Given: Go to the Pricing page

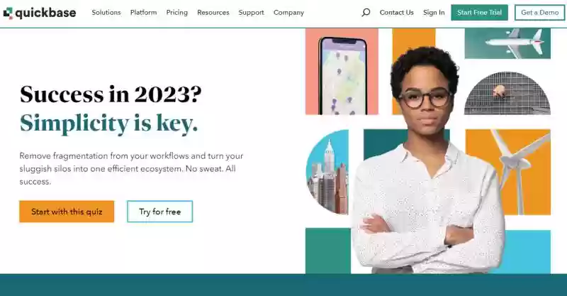Looking at the screenshot, I should point(176,12).
